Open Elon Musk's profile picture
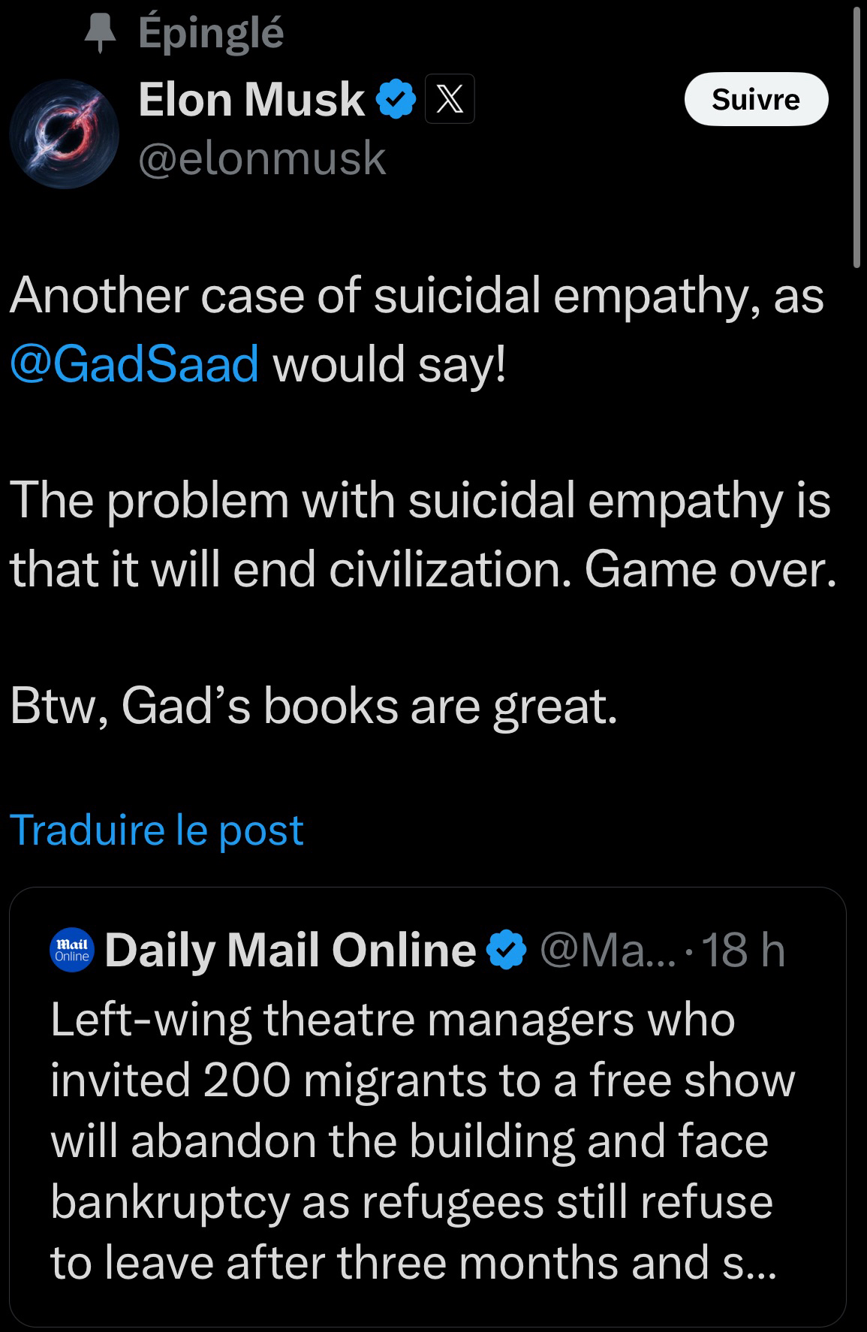This screenshot has height=1332, width=867. pos(65,134)
